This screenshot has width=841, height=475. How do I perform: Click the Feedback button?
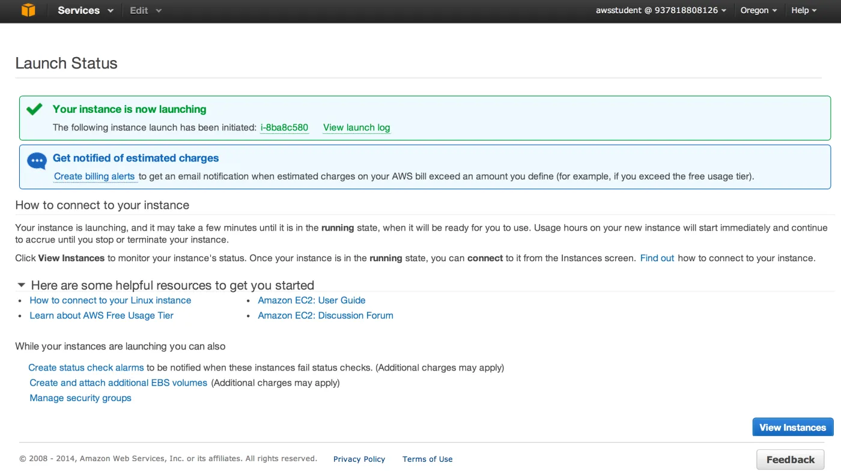pyautogui.click(x=791, y=459)
